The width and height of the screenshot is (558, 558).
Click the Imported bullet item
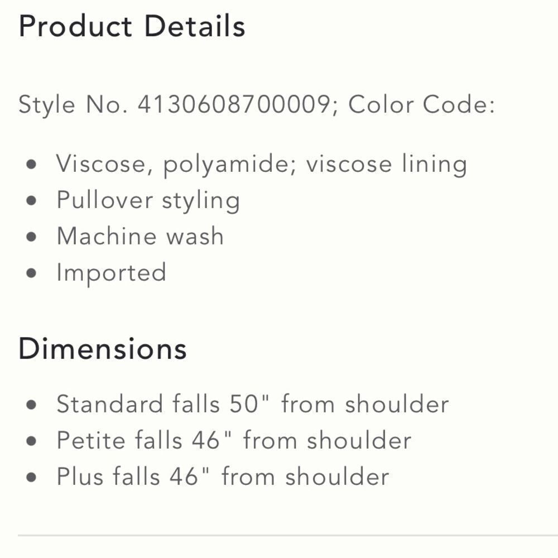click(x=112, y=273)
